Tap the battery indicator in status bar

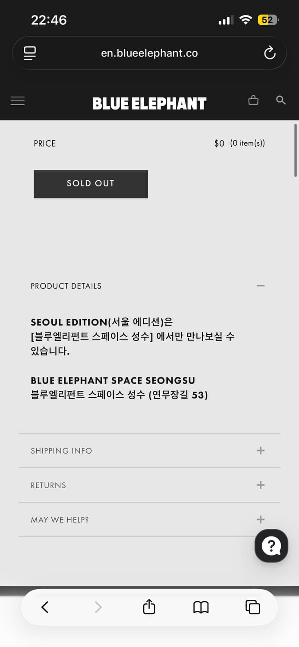(268, 20)
